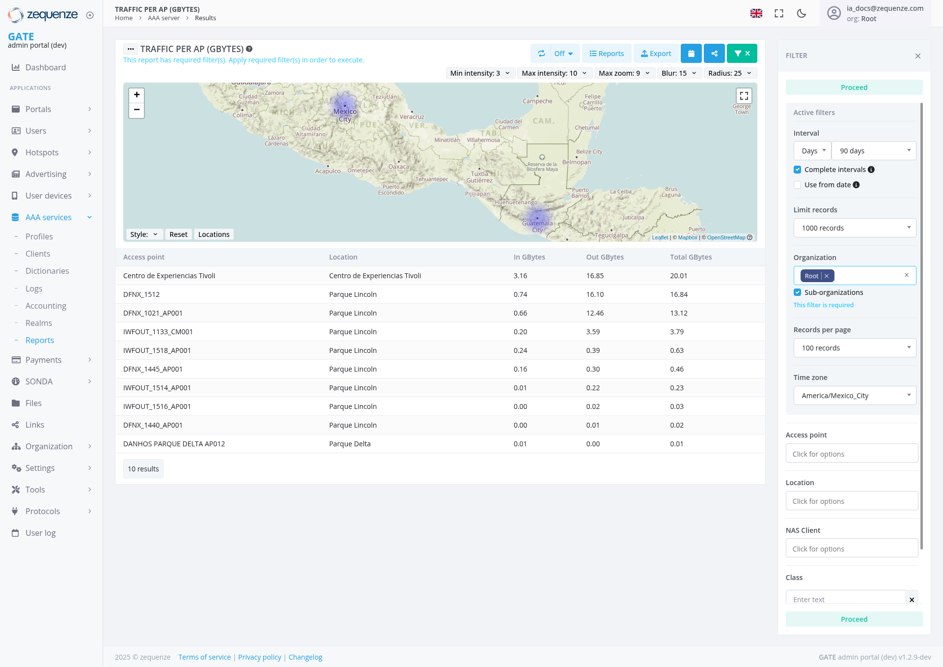Toggle Complete intervals checkbox
The width and height of the screenshot is (943, 667).
(x=798, y=170)
